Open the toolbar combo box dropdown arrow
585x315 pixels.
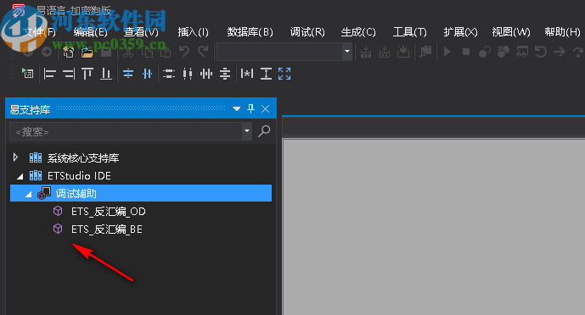pos(347,52)
